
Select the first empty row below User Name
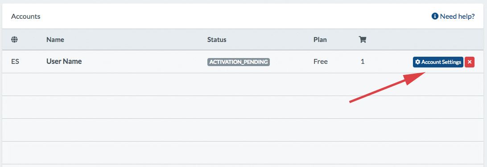243,84
